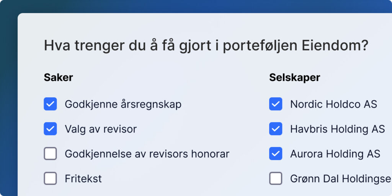The image size is (392, 196).
Task: Click the Selskaper column heading
Action: point(294,77)
